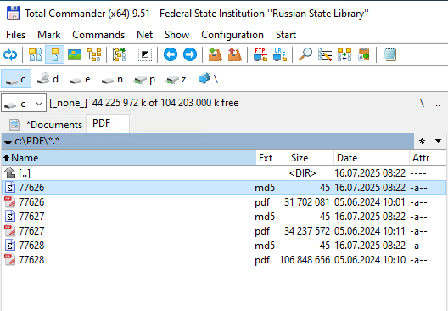Open the multi-rename tool icon
The height and width of the screenshot is (311, 448).
tap(325, 54)
